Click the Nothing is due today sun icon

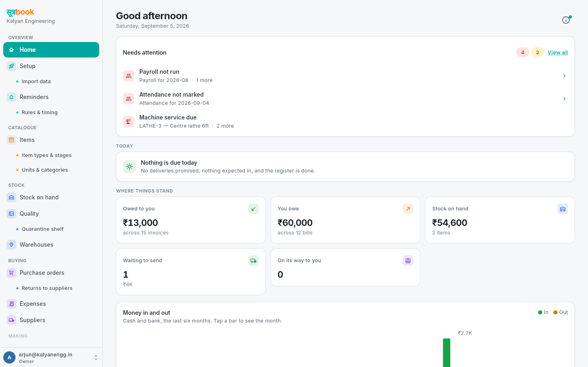point(129,166)
